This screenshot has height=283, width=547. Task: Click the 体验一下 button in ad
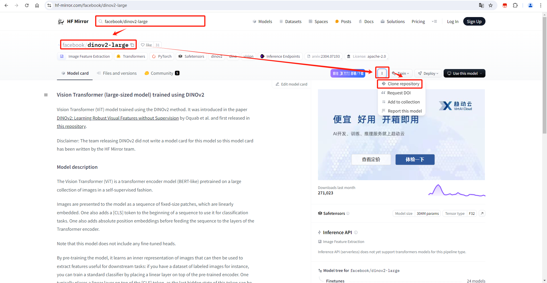(415, 159)
